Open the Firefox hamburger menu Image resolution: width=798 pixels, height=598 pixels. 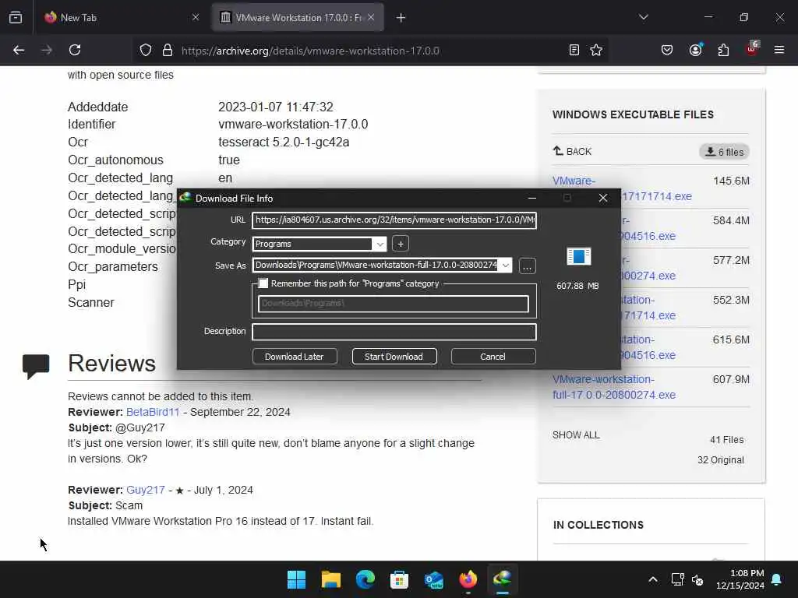pyautogui.click(x=779, y=50)
